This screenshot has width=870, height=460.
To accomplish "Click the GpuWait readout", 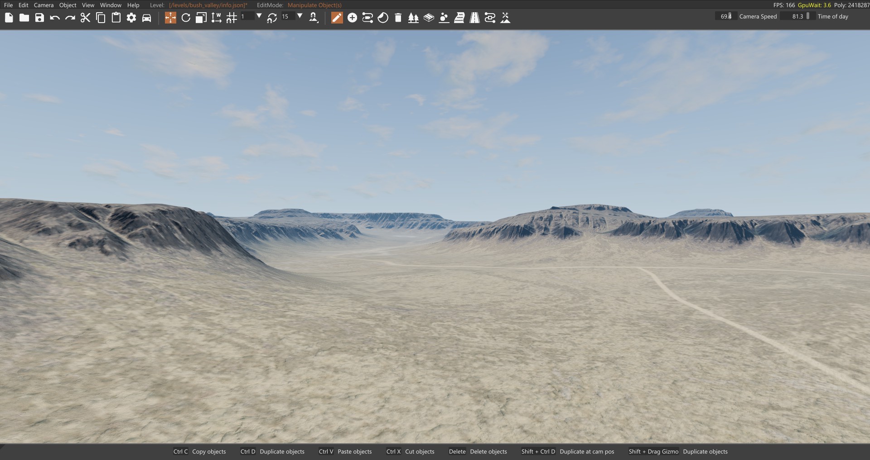I will (814, 5).
